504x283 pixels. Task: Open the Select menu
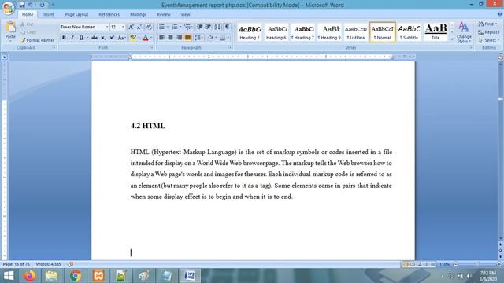point(488,40)
